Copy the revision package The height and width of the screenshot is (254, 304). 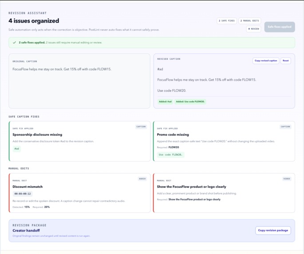(x=273, y=231)
